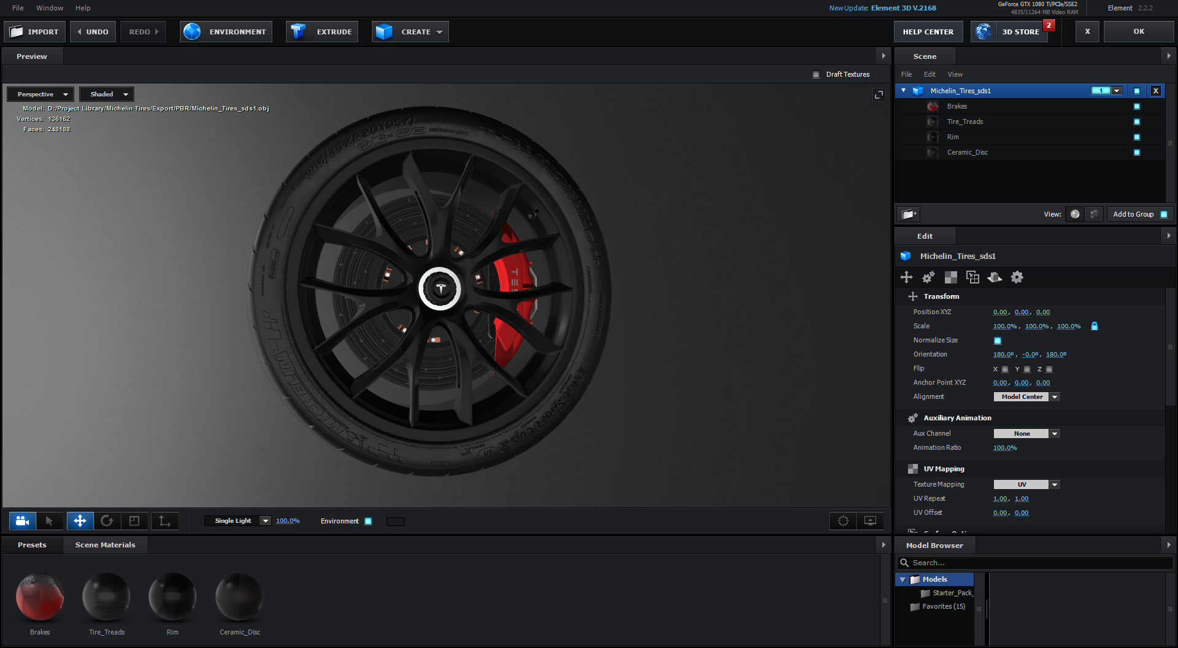This screenshot has height=648, width=1178.
Task: Create a new folder in the Scene panel
Action: point(908,214)
